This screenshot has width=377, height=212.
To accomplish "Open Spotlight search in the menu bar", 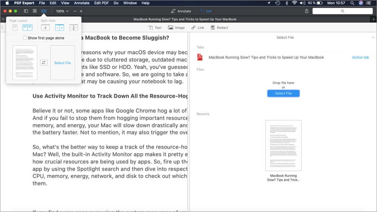I will coord(352,3).
